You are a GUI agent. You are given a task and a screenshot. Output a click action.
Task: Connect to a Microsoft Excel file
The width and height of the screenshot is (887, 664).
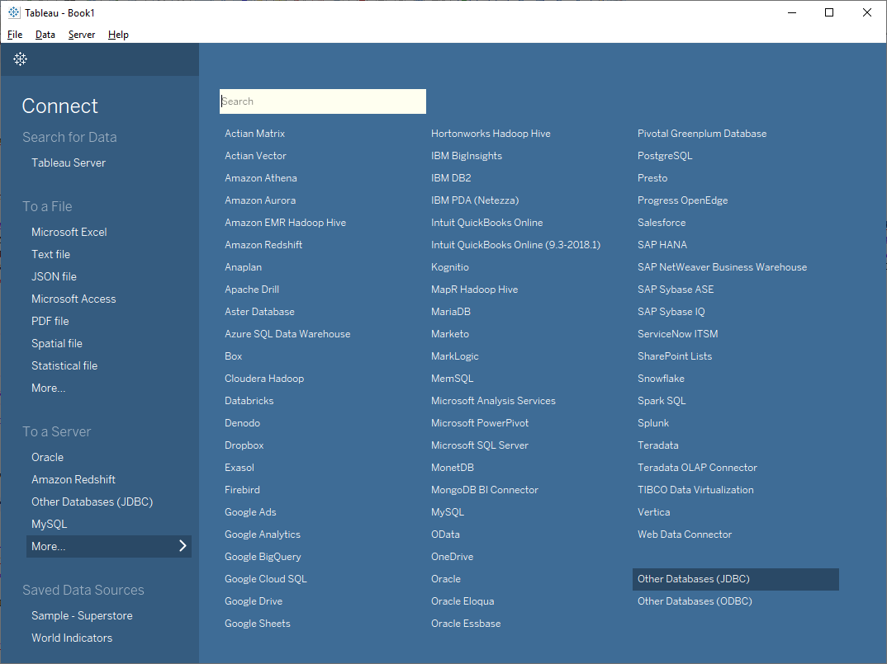(69, 233)
